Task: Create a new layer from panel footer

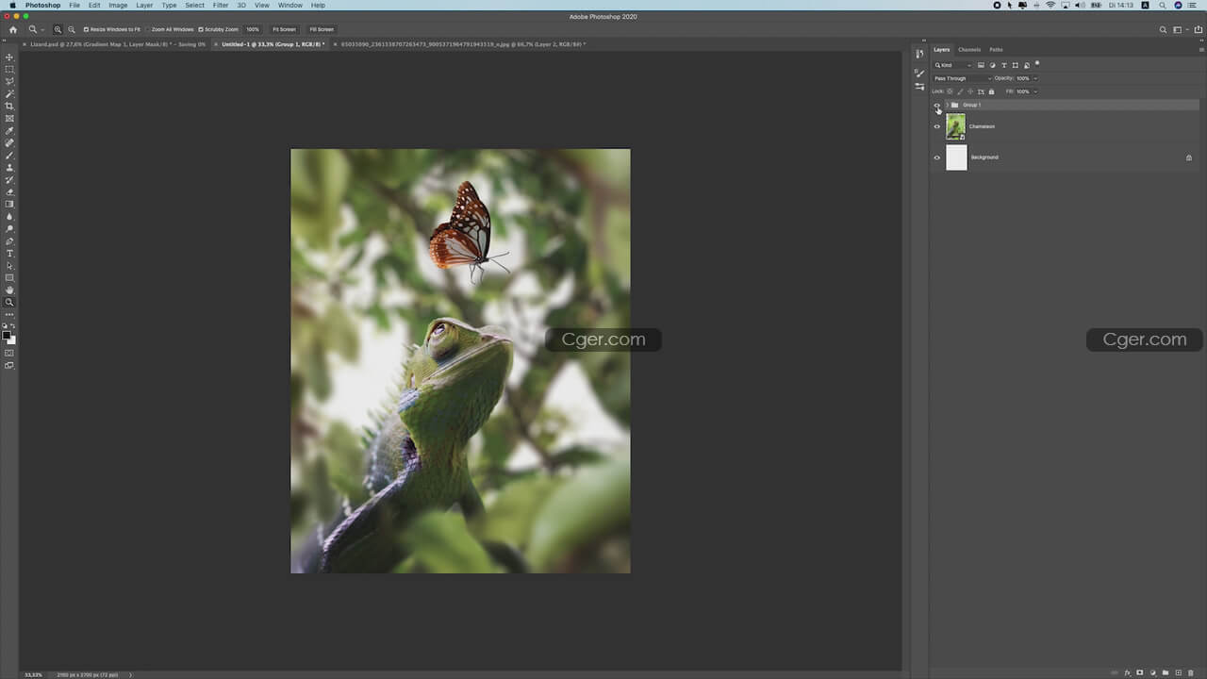Action: [1178, 672]
